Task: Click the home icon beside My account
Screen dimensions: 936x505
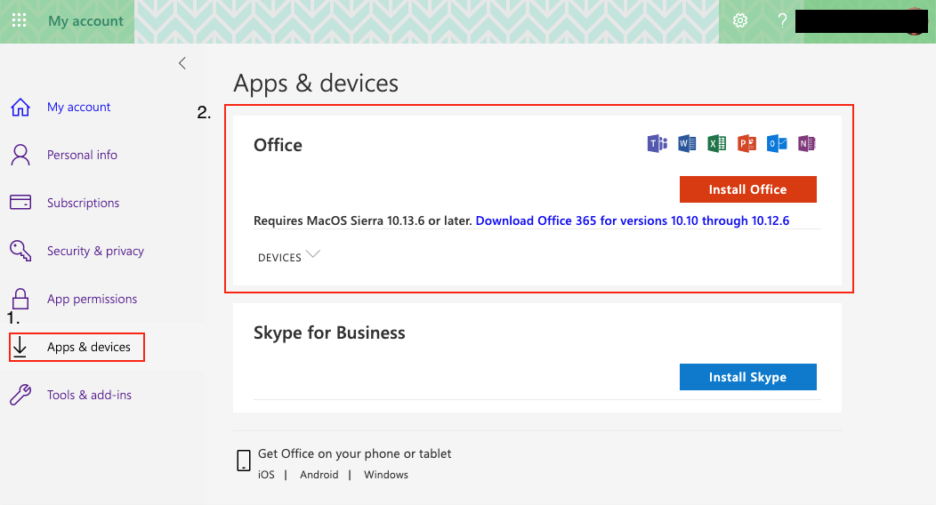Action: (x=20, y=108)
